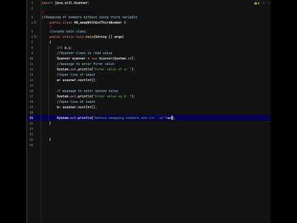297x223 pixels.
Task: Click the int a,b declaration line
Action: [x=64, y=48]
